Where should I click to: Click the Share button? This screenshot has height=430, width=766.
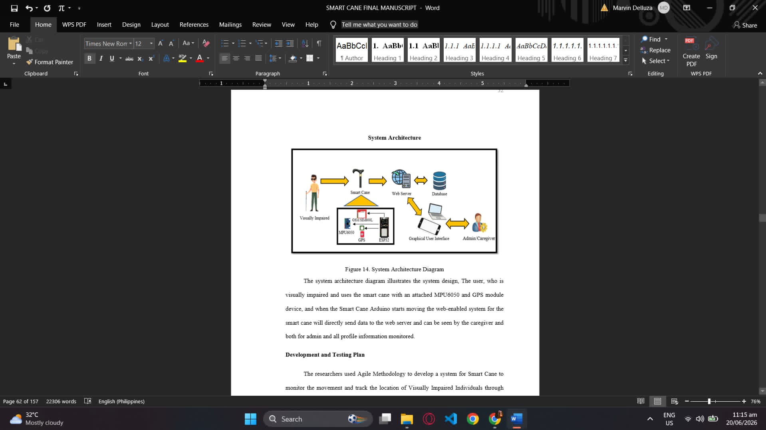click(x=745, y=25)
